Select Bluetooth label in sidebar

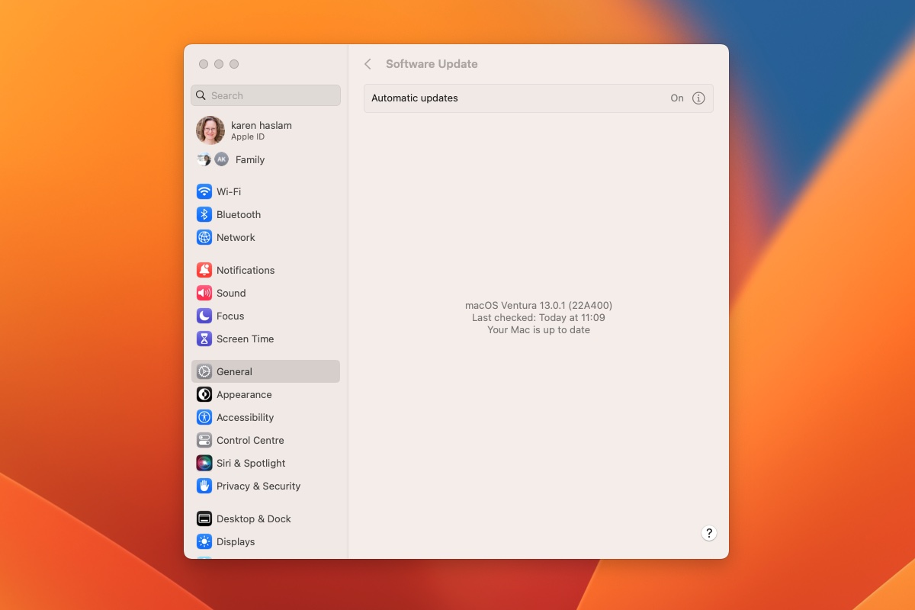coord(239,214)
